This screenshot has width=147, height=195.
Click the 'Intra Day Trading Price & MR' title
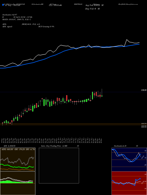click(x=54, y=146)
